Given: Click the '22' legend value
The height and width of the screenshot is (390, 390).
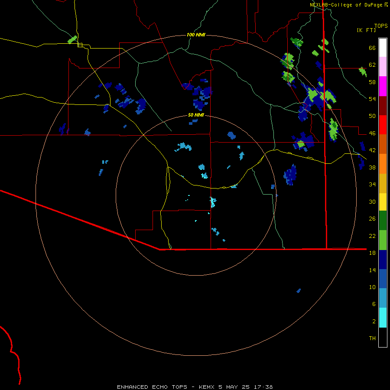Looking at the screenshot, I should coord(372,236).
